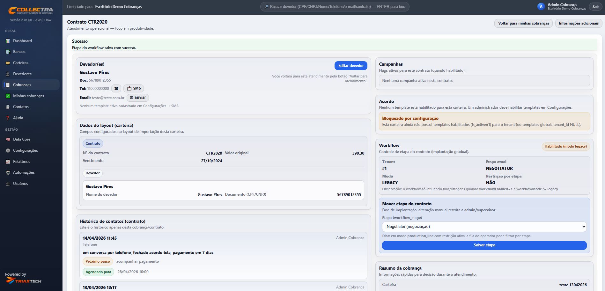Open Contatos in the sidebar
605x291 pixels.
tap(31, 107)
